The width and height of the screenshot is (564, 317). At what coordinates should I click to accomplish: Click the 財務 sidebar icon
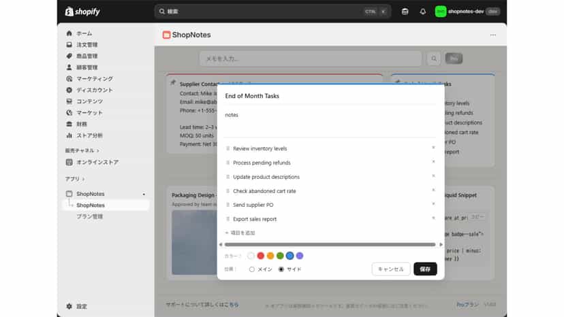[69, 124]
